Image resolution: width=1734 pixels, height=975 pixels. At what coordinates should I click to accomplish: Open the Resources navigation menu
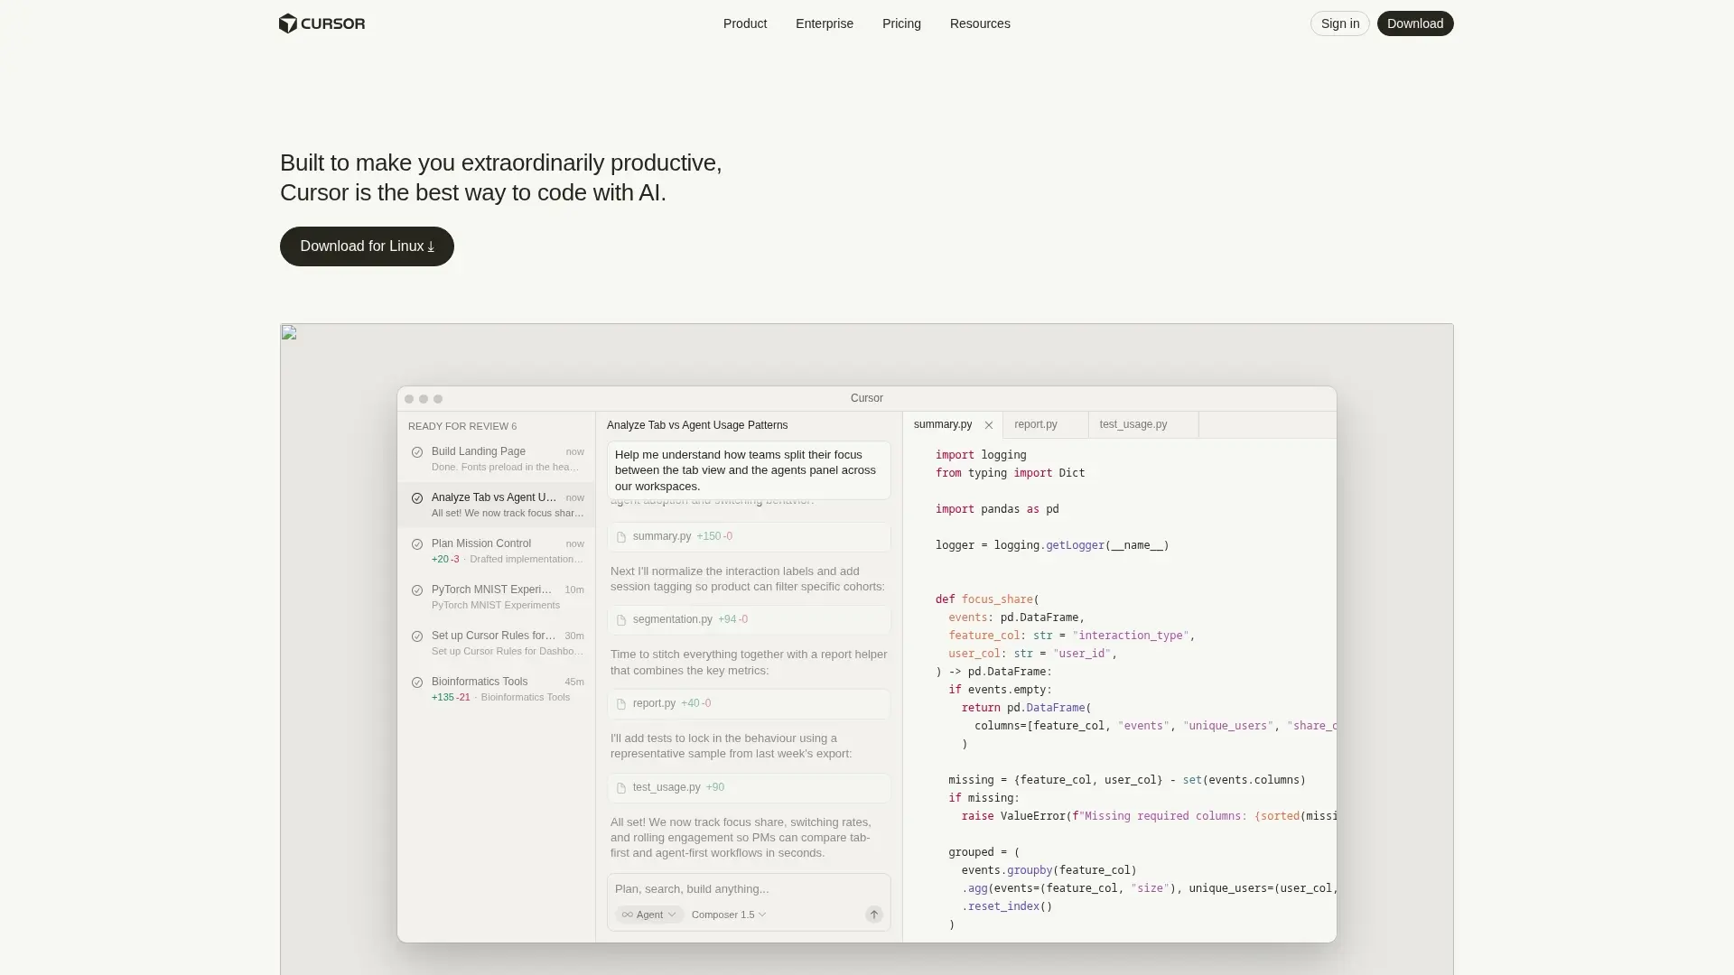coord(979,23)
